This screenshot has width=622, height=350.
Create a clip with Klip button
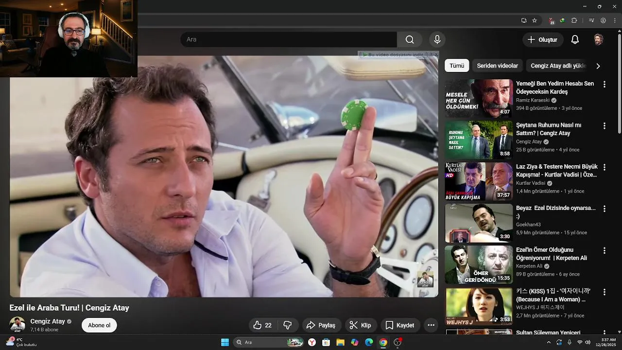pyautogui.click(x=361, y=325)
